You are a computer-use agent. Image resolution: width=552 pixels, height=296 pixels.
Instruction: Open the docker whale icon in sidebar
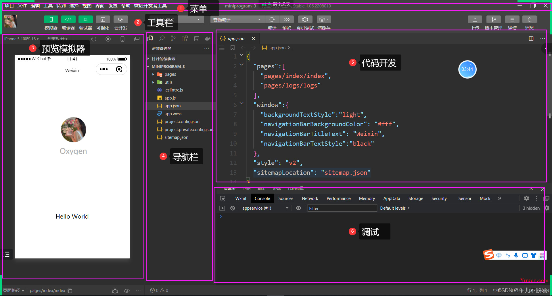208,38
